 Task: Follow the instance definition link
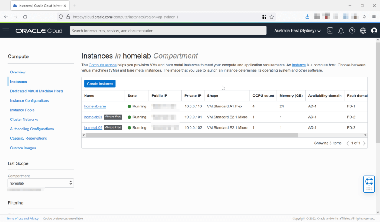click(x=299, y=65)
